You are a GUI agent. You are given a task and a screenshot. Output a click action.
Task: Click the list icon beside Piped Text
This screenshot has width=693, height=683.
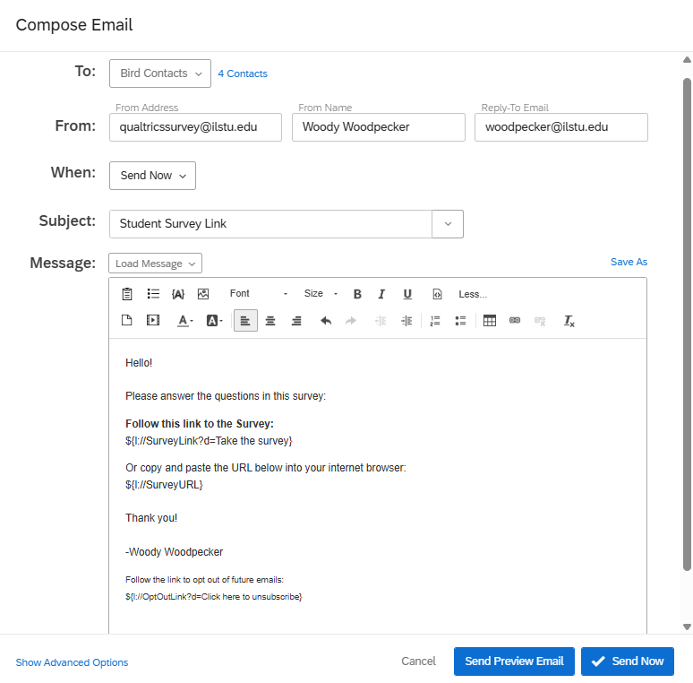pos(153,294)
